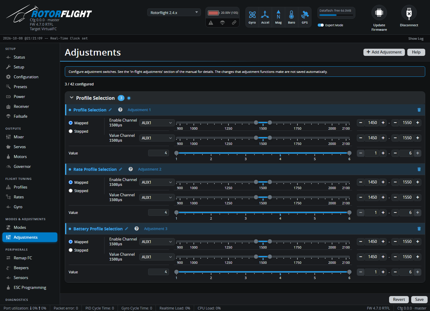Open the Presets page

[30, 87]
